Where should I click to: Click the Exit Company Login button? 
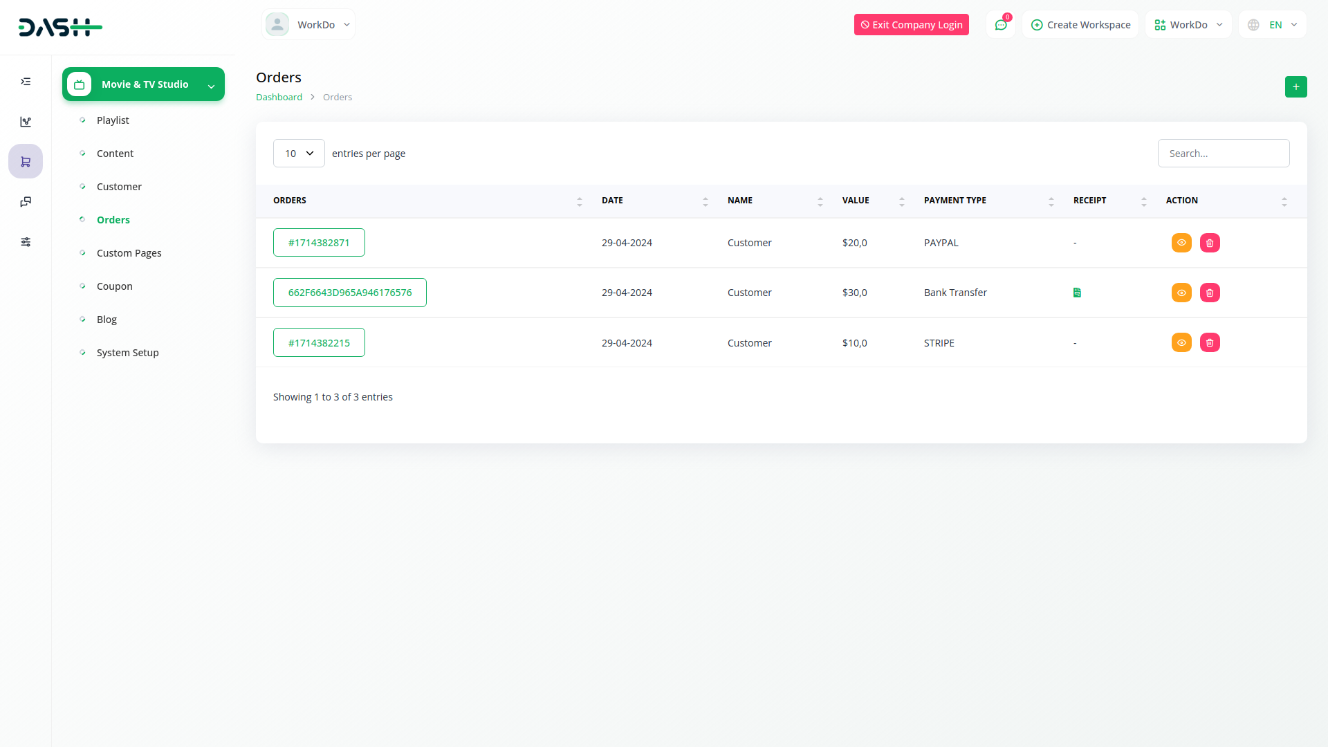click(x=911, y=25)
